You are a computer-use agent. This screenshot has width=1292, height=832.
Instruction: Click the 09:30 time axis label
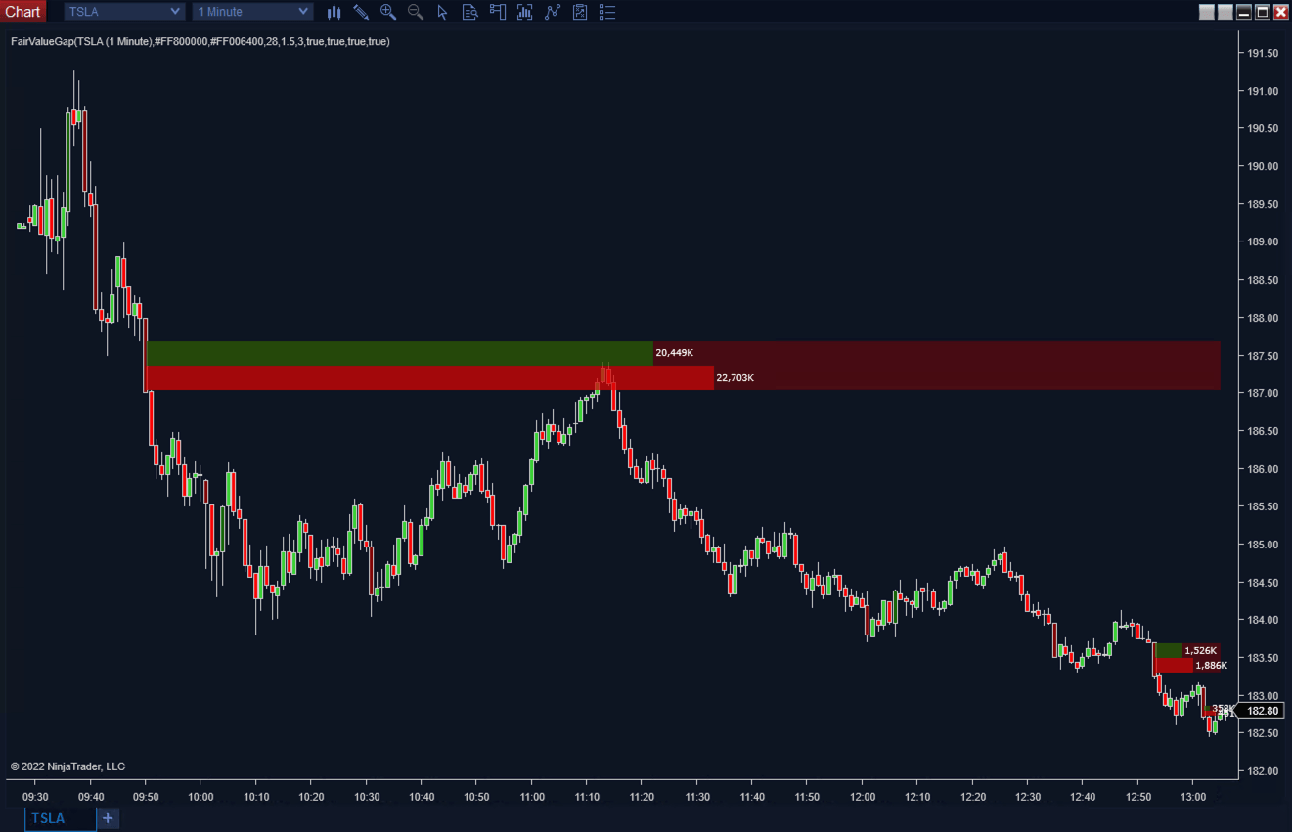click(x=35, y=797)
